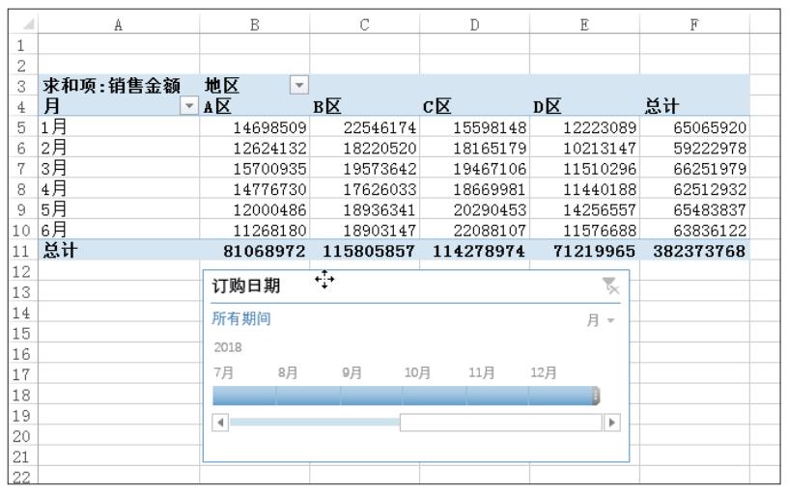Select column E header

click(584, 24)
